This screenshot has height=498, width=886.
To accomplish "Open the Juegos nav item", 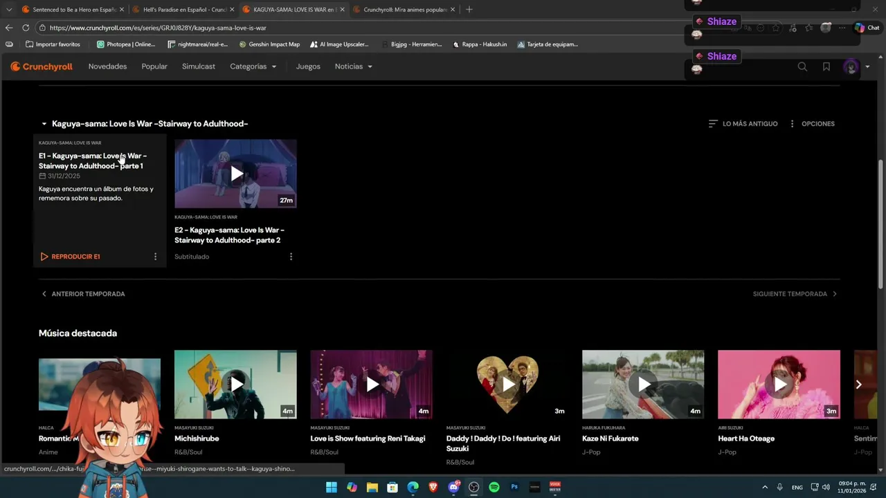I will pos(308,66).
